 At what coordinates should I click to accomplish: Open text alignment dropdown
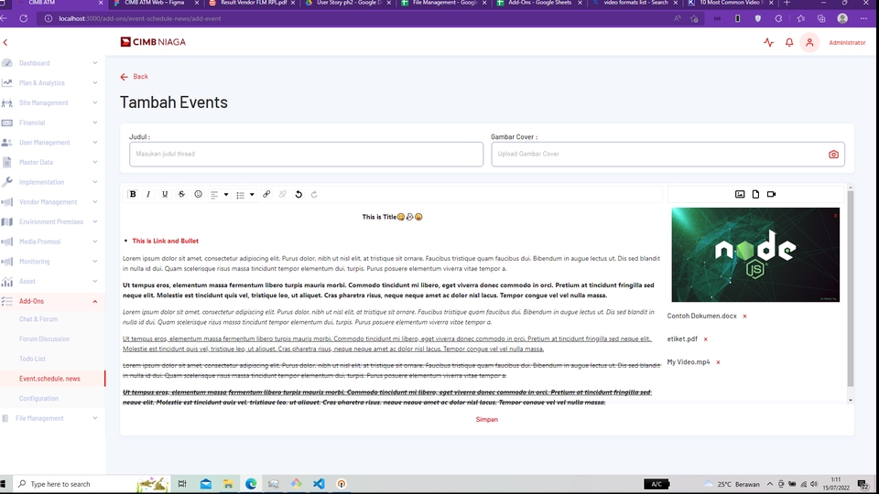tap(219, 194)
